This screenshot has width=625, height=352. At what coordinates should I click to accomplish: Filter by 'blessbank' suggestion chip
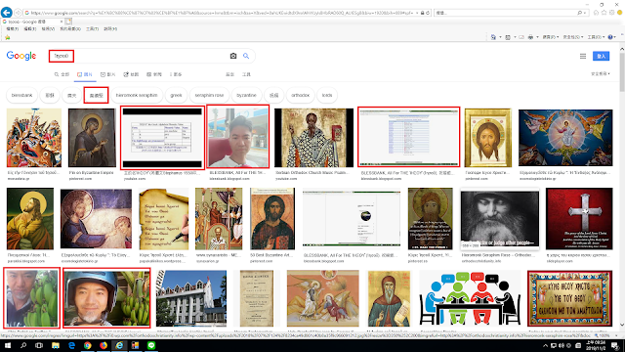[21, 96]
